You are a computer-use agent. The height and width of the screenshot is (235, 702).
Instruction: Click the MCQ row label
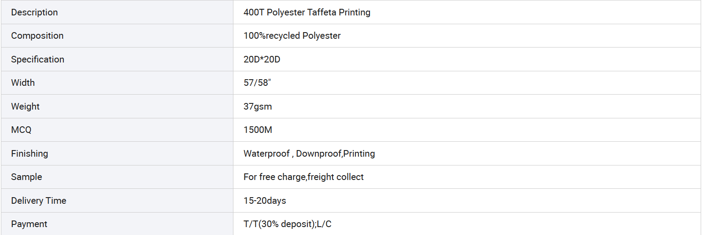(21, 130)
